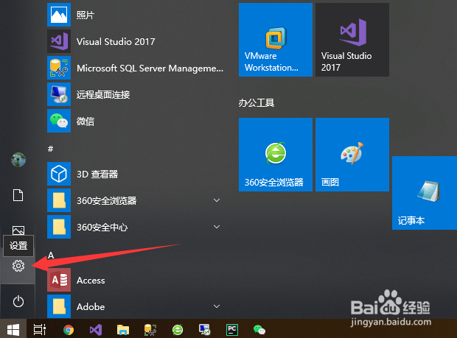Expand the Adobe folder chevron
Viewport: 457px width, 338px height.
click(x=217, y=306)
